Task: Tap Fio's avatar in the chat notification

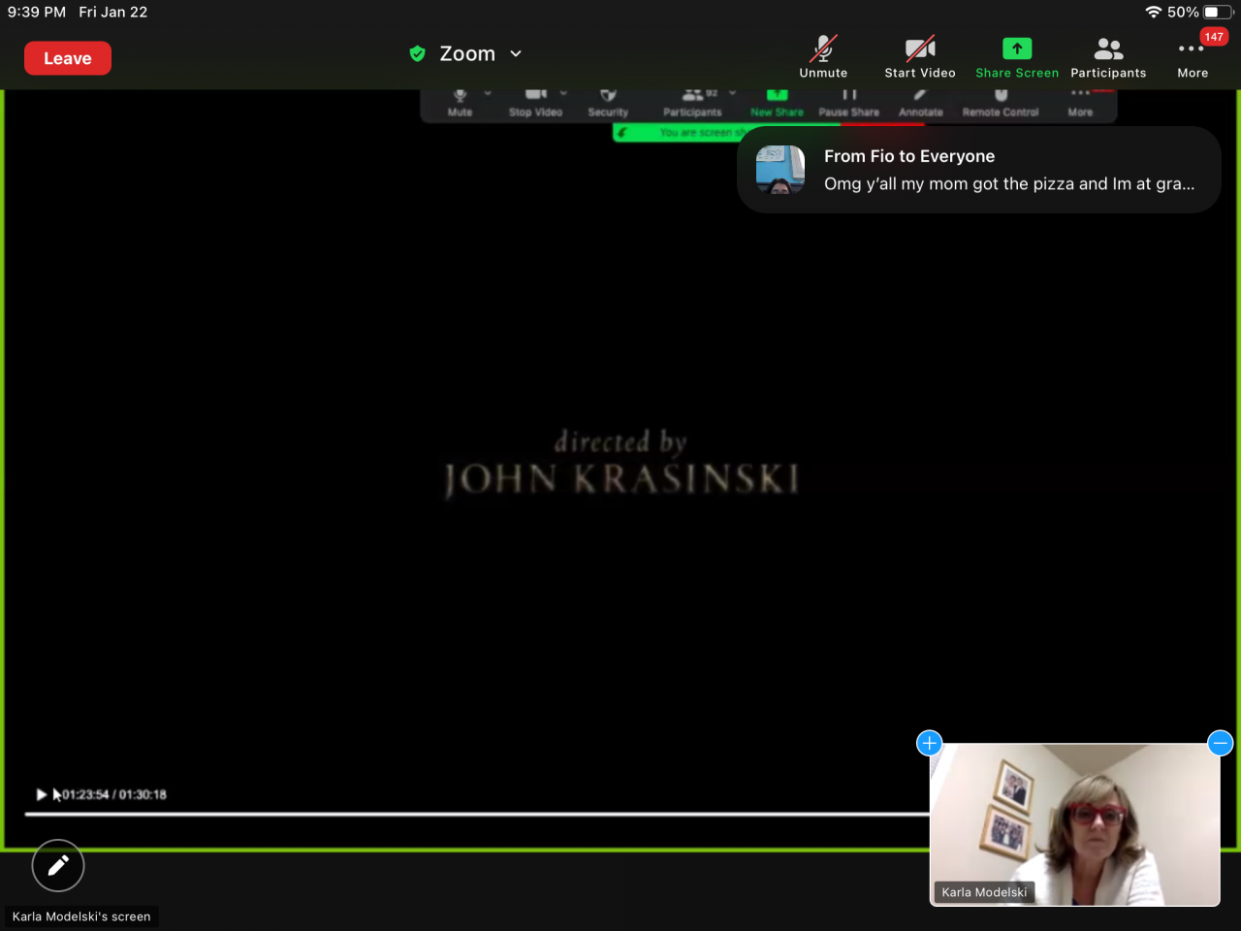Action: [x=780, y=170]
